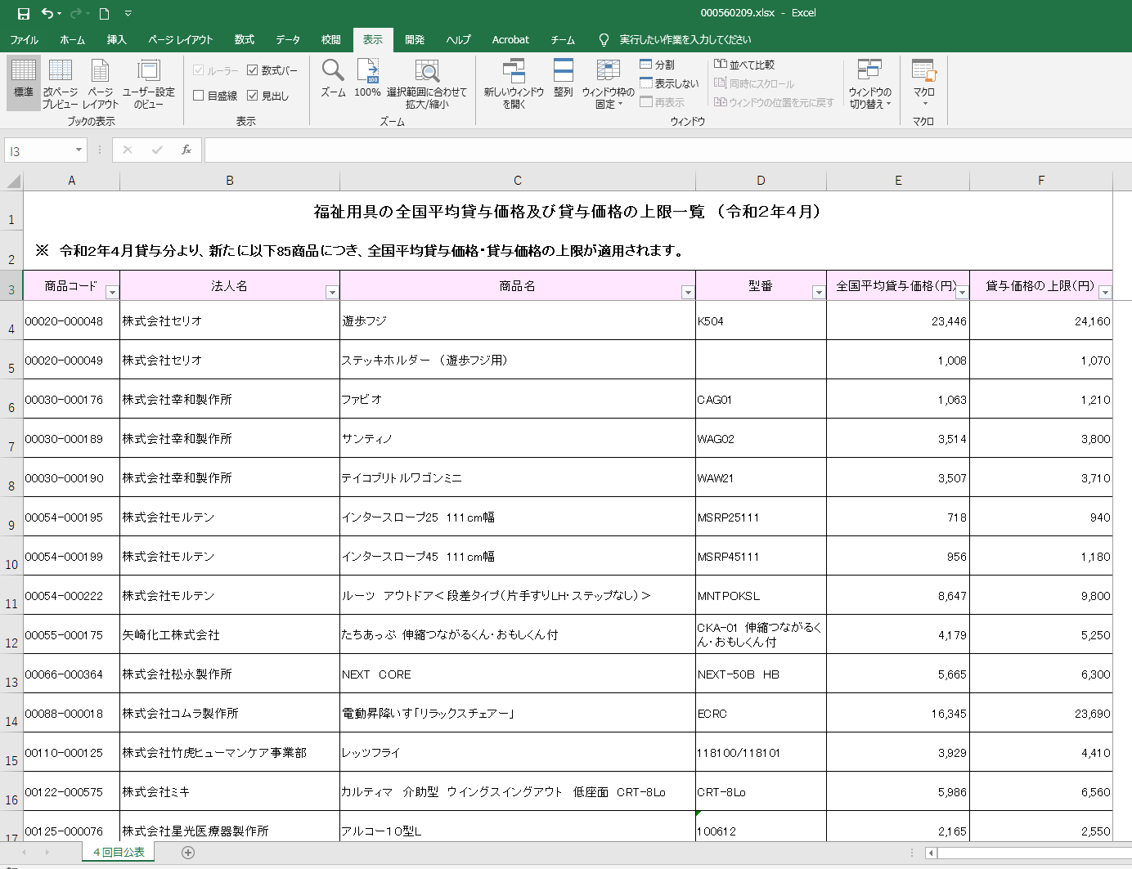Image resolution: width=1132 pixels, height=869 pixels.
Task: Select column E header
Action: click(898, 181)
